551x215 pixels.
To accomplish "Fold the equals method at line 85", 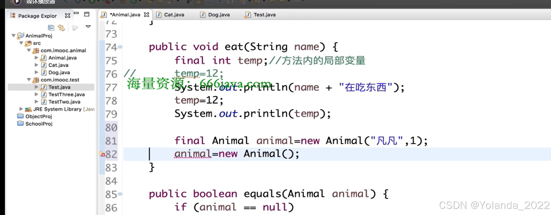I will point(120,194).
